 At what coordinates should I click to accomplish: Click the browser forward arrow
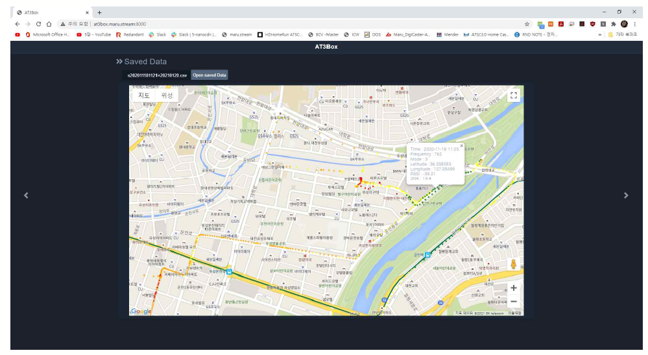pyautogui.click(x=28, y=24)
